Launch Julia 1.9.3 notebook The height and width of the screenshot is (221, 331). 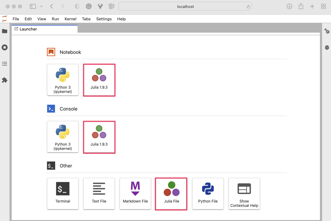(99, 80)
